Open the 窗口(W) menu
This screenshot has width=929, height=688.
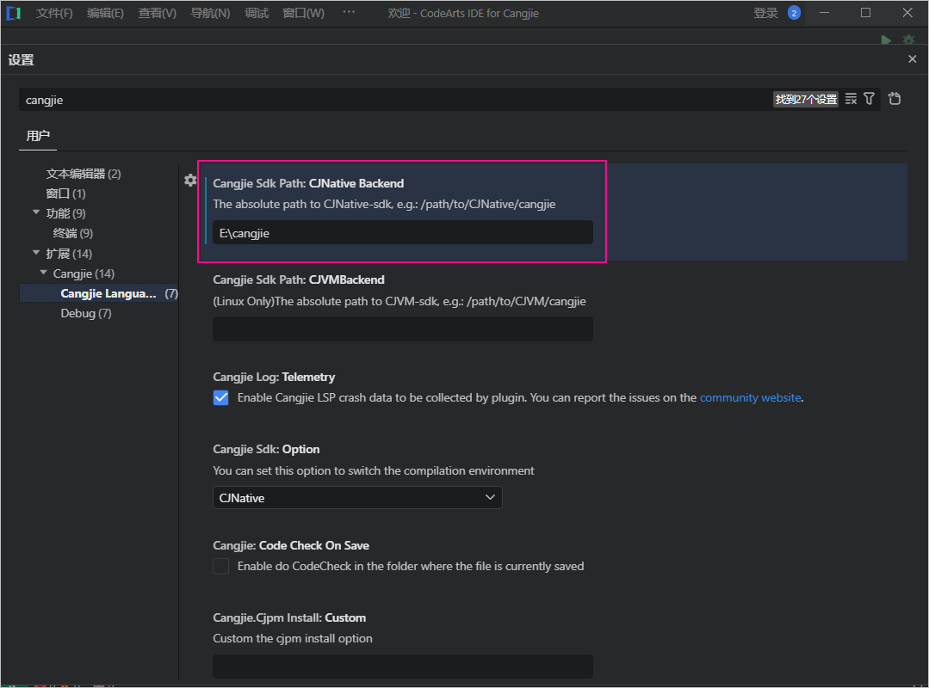point(303,13)
